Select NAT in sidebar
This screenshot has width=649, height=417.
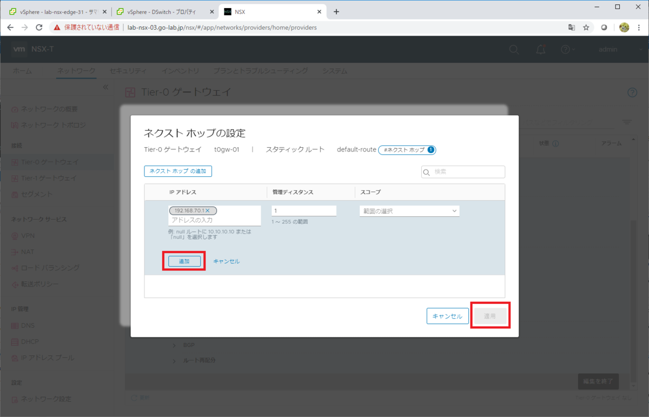coord(28,253)
